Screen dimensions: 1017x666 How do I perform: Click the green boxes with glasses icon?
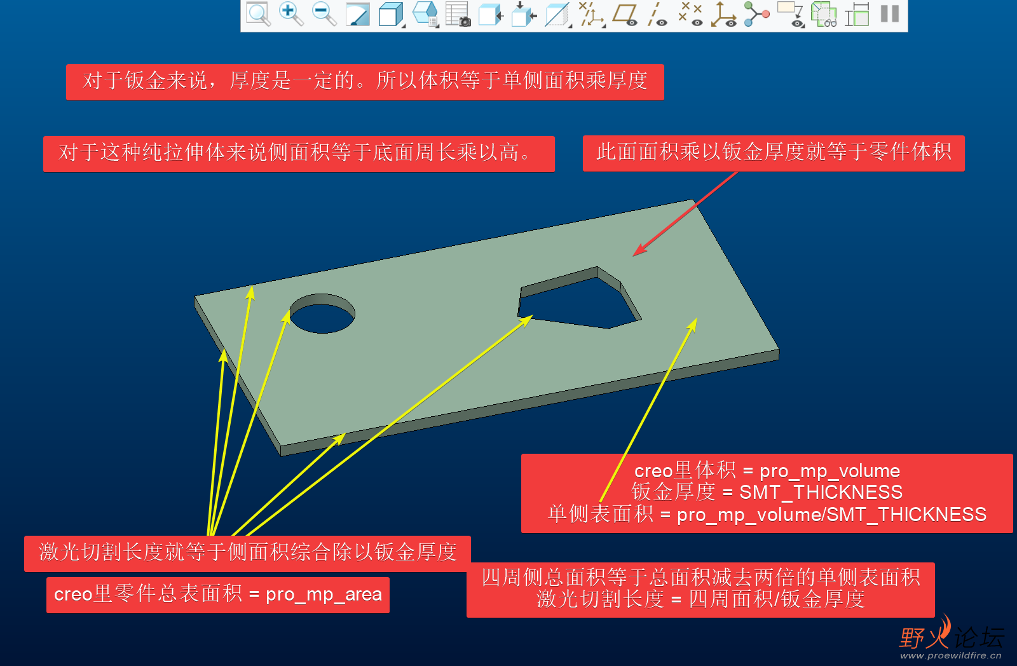[x=824, y=14]
